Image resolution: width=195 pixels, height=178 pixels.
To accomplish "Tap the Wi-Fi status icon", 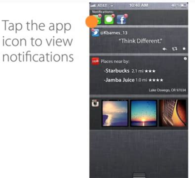I will (112, 5).
